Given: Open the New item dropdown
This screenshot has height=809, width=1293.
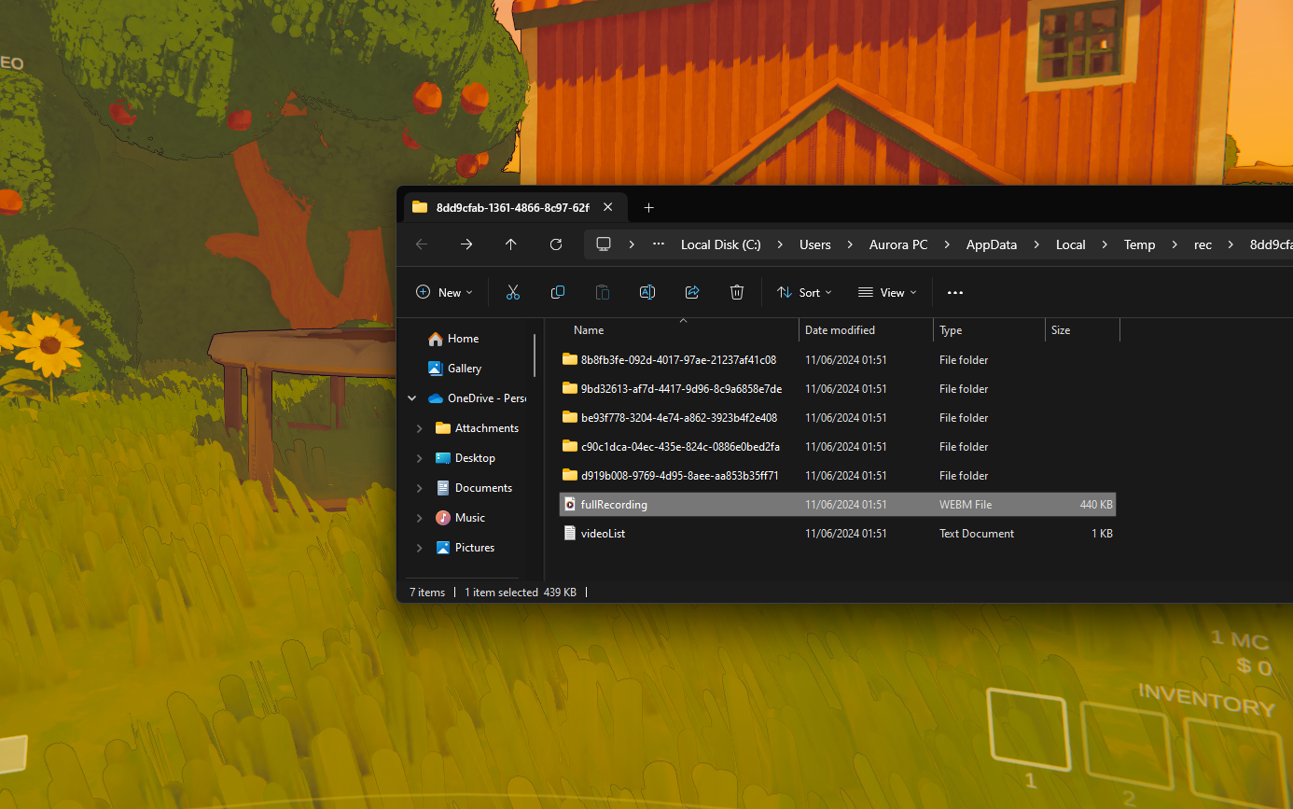Looking at the screenshot, I should [444, 292].
